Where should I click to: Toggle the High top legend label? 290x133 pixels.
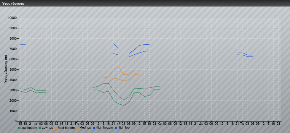pos(124,127)
